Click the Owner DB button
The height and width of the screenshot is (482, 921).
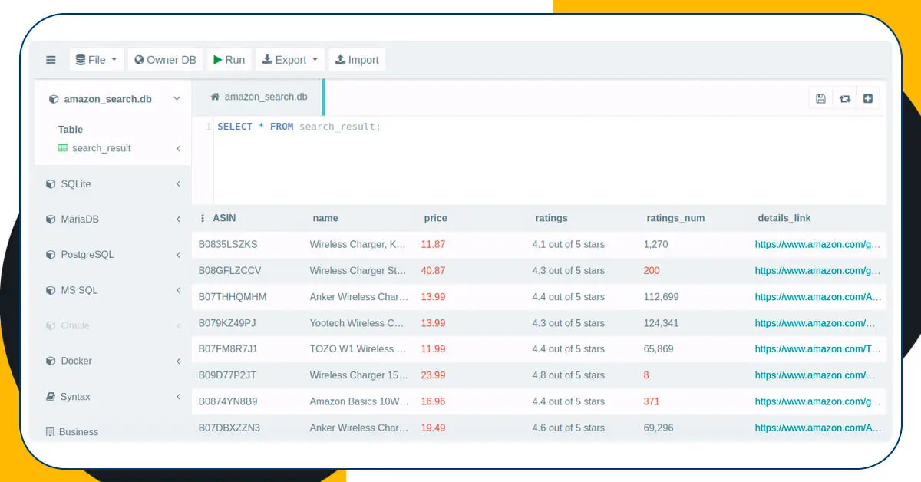point(165,60)
